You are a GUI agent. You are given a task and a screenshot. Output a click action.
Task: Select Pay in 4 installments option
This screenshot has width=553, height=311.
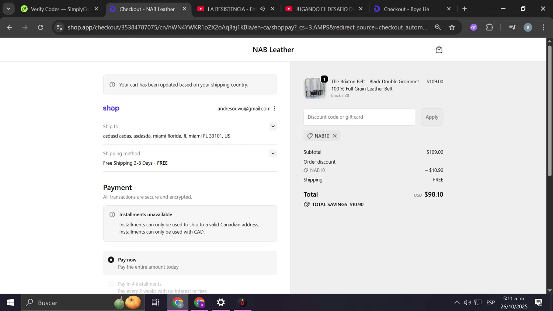point(111,284)
